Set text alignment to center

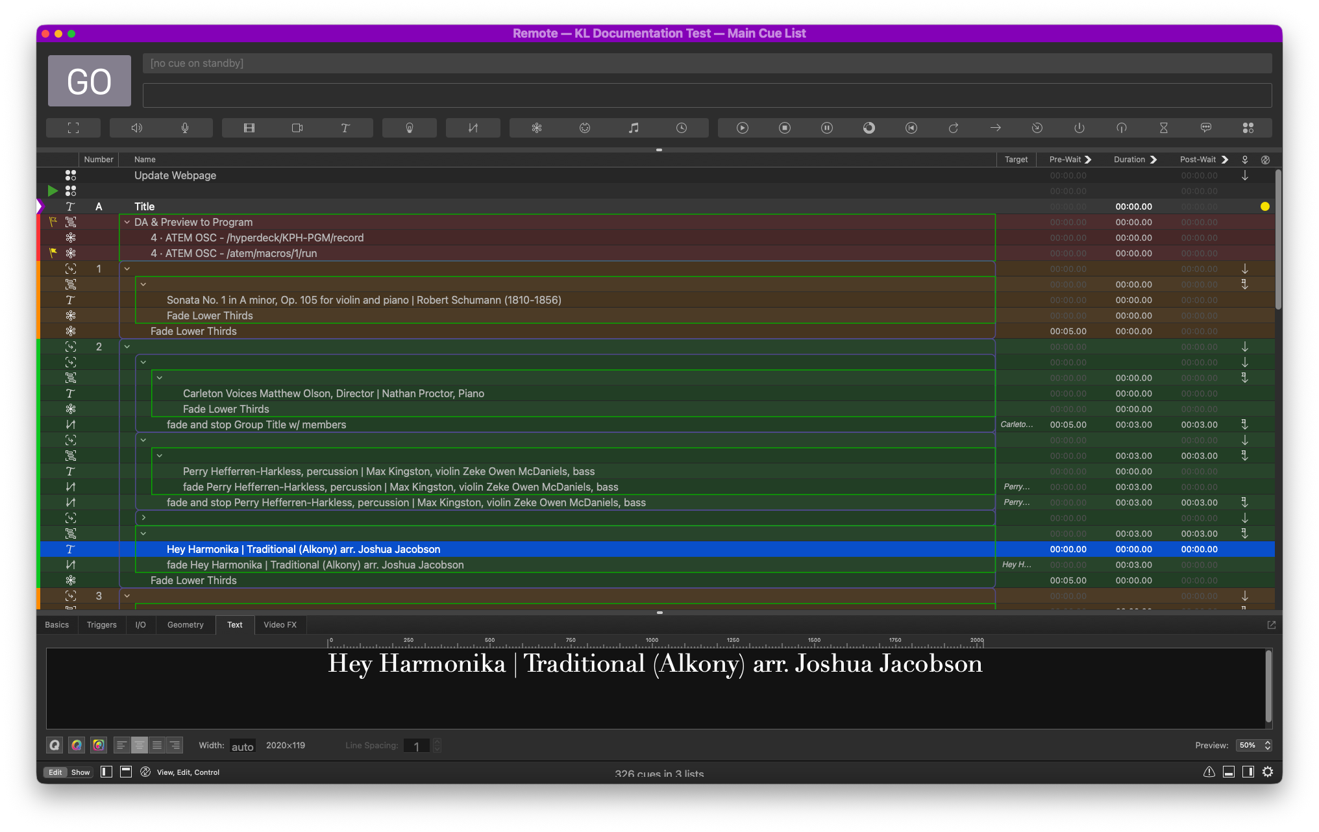pos(140,745)
